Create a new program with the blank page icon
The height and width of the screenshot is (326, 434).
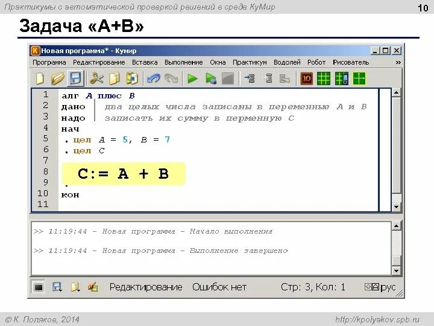pos(40,78)
